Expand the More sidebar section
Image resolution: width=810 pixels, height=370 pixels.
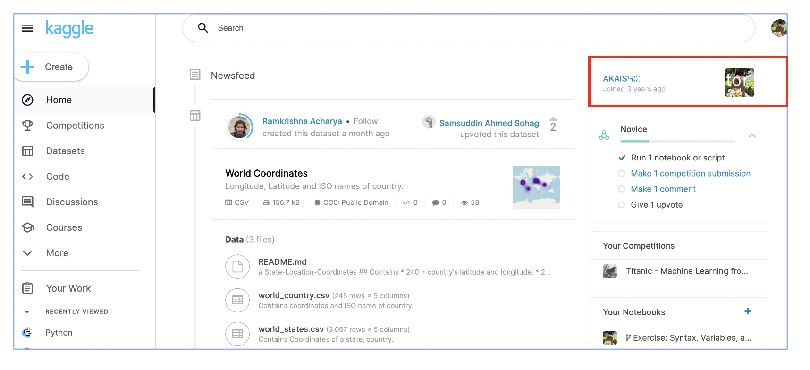click(27, 253)
